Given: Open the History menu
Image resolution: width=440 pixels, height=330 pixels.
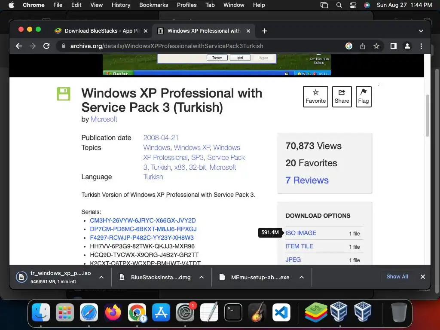Looking at the screenshot, I should tap(121, 5).
